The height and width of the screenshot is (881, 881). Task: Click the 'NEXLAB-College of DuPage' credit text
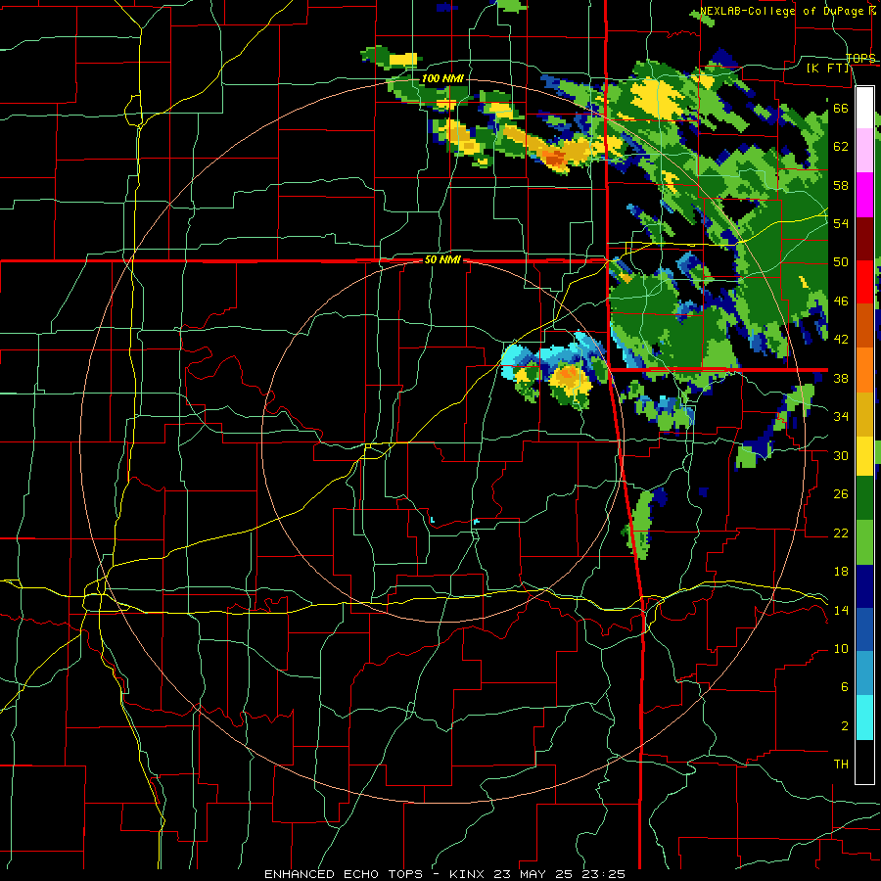point(781,11)
